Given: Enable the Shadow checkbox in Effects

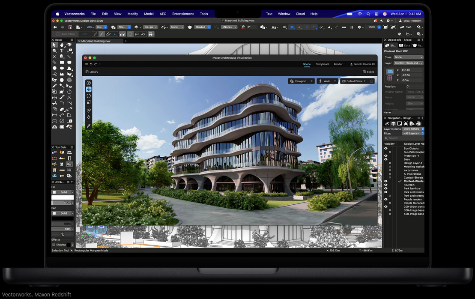Looking at the screenshot, I should (x=54, y=245).
